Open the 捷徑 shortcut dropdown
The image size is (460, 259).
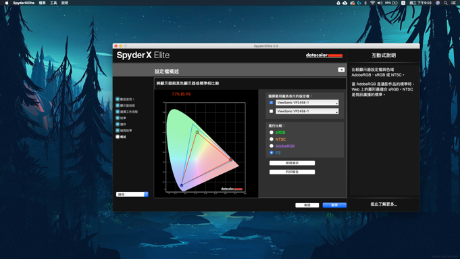coord(132,194)
